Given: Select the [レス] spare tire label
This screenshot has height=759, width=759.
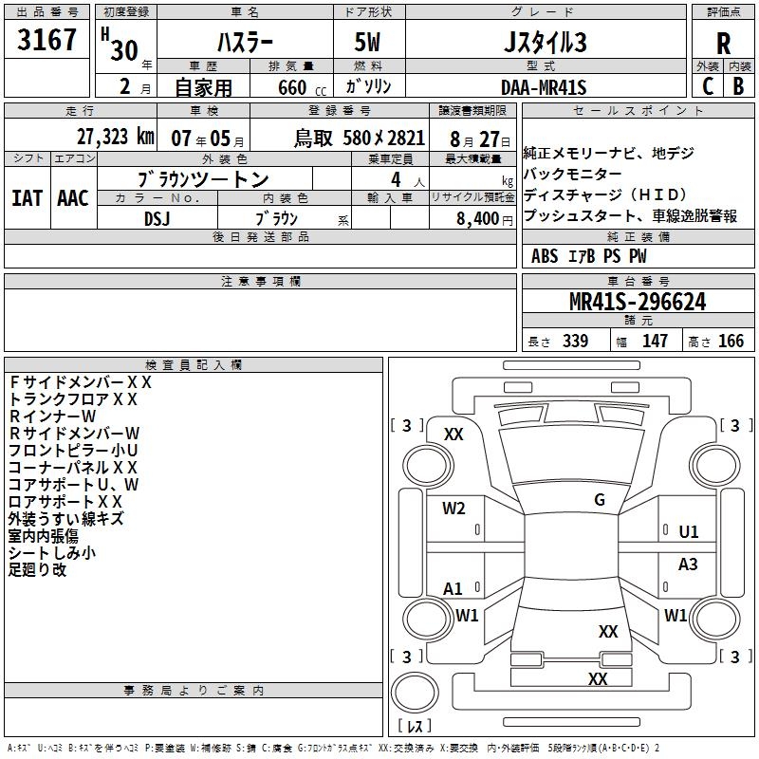Looking at the screenshot, I should point(415,726).
